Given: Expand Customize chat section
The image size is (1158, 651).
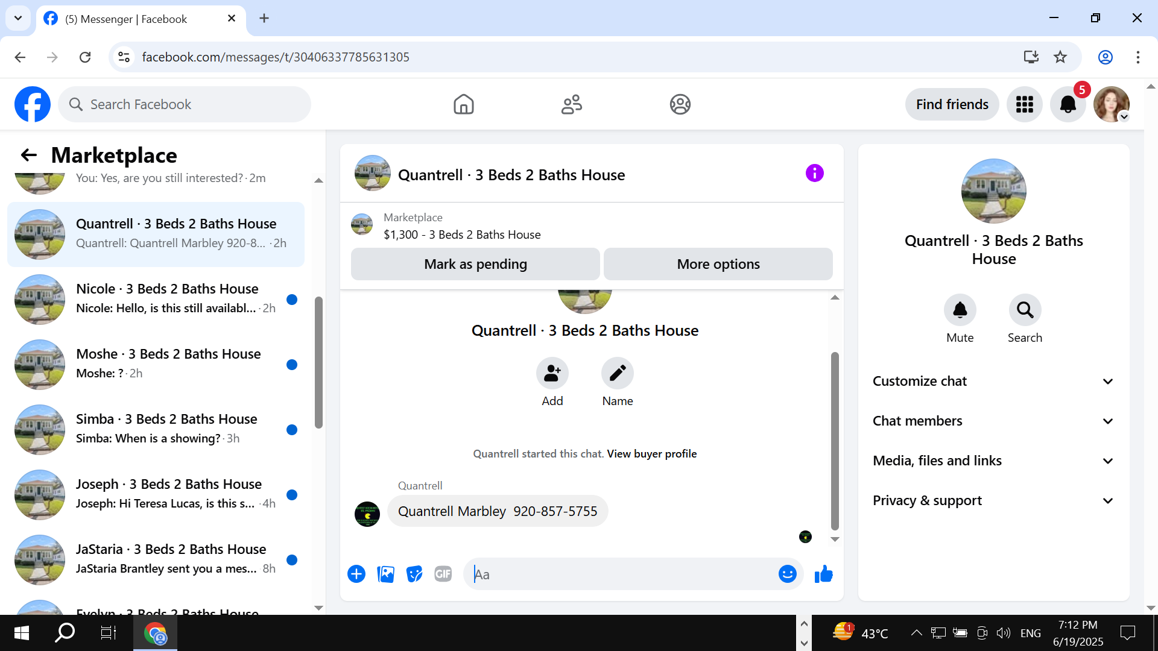Looking at the screenshot, I should [x=993, y=381].
